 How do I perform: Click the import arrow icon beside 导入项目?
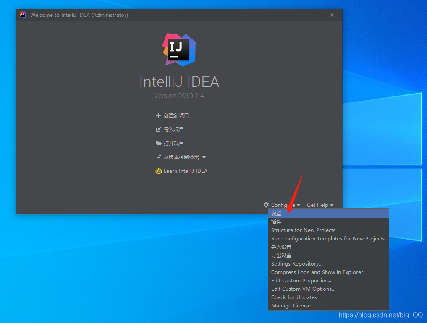(x=158, y=129)
